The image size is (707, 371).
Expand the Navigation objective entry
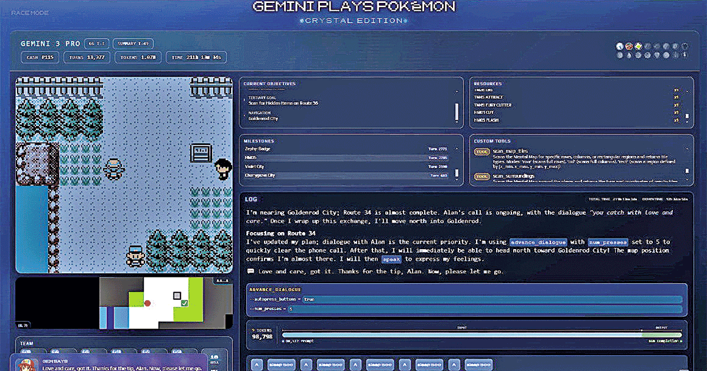click(263, 115)
